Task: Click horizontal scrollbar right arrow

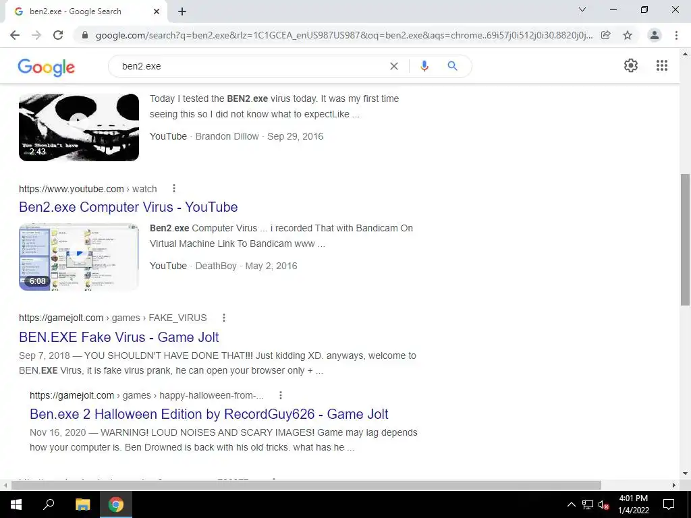Action: [x=674, y=485]
